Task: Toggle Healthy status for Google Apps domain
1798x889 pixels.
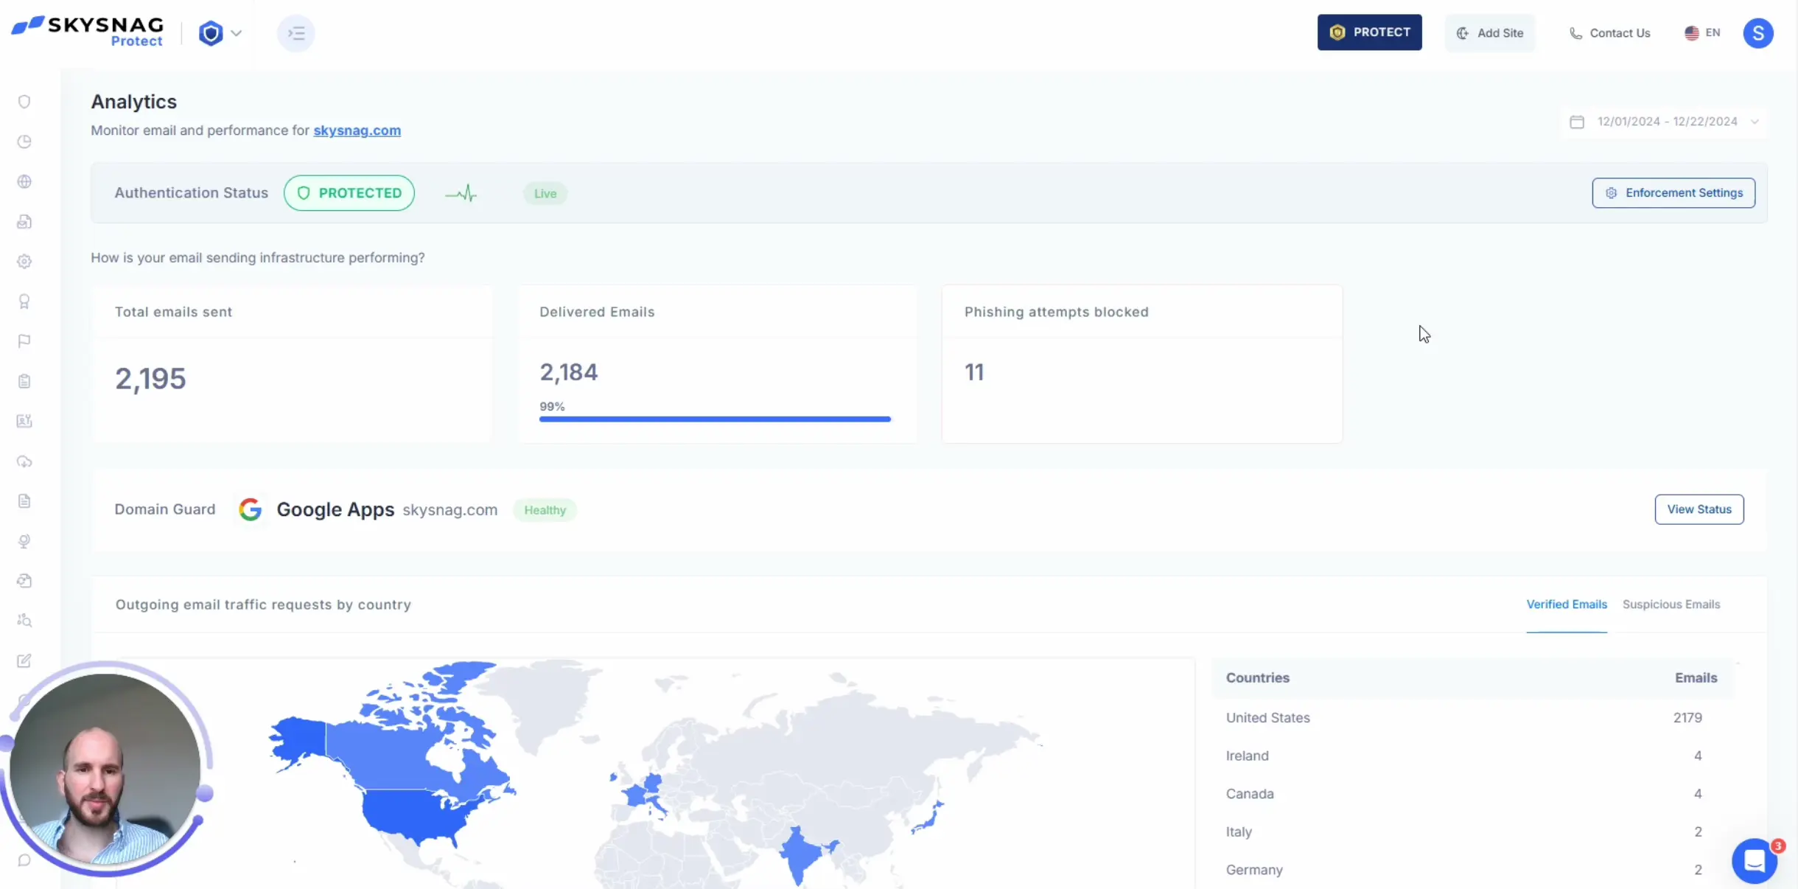Action: (x=545, y=509)
